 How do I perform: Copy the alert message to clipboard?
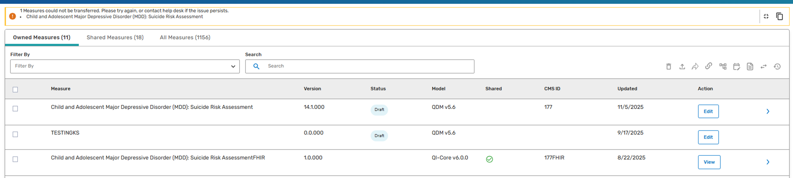point(779,16)
